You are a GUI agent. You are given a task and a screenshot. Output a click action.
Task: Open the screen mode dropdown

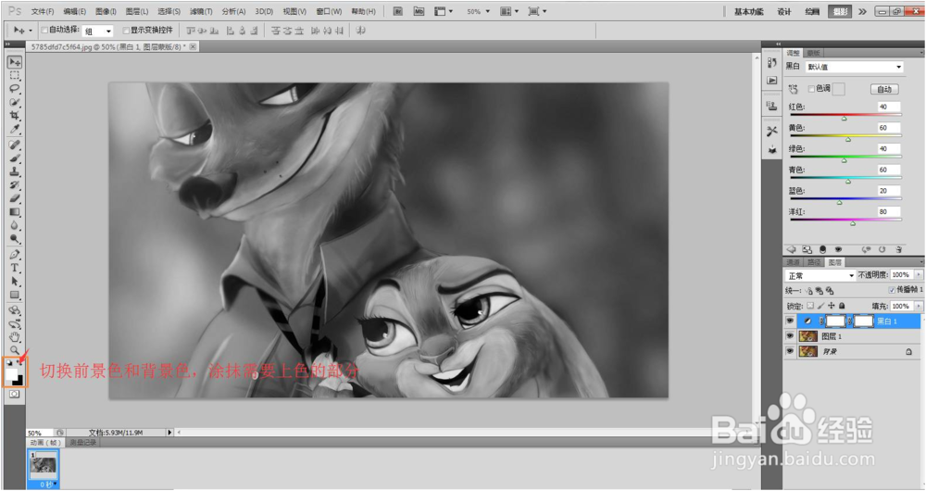[x=537, y=11]
